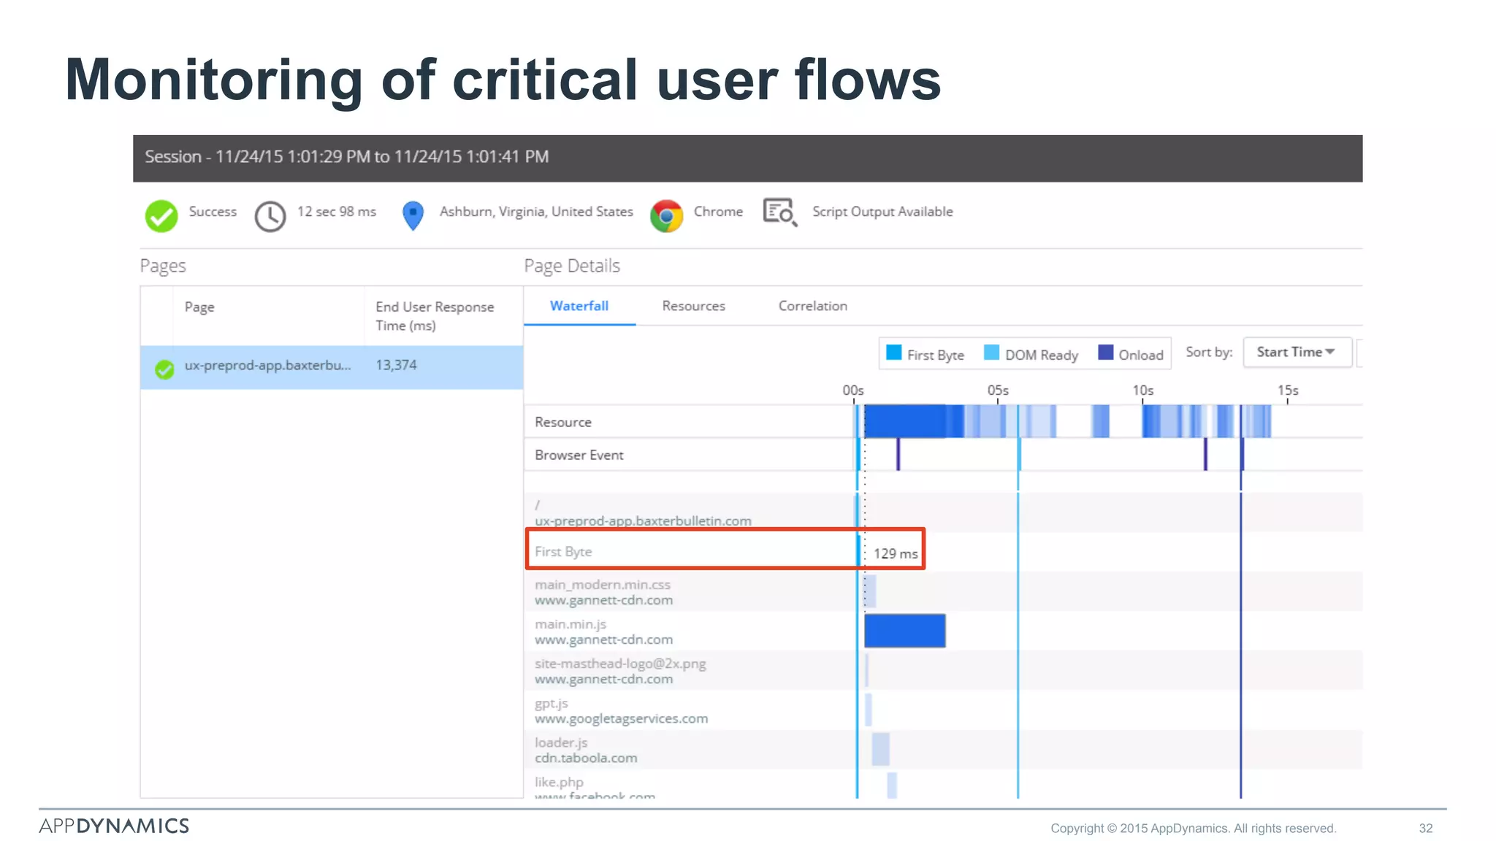Click the 15s timeline tick label
The image size is (1496, 841).
point(1288,391)
